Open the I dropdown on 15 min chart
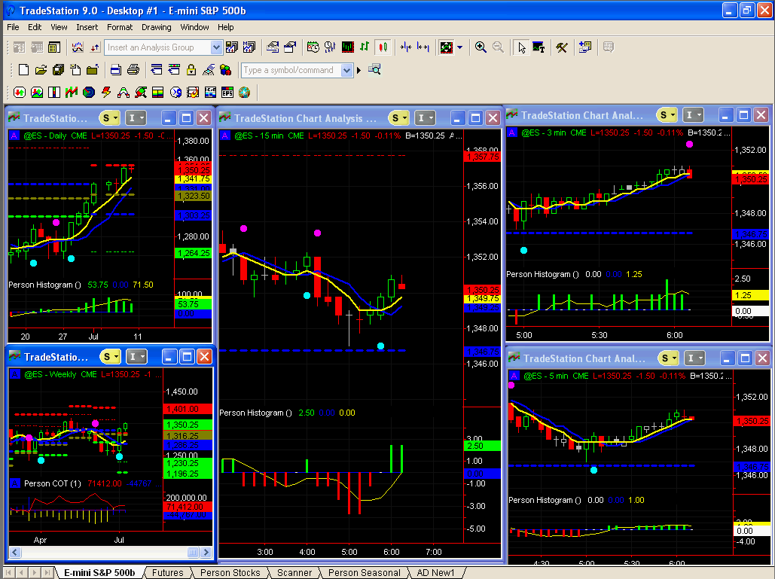This screenshot has width=775, height=579. click(425, 118)
